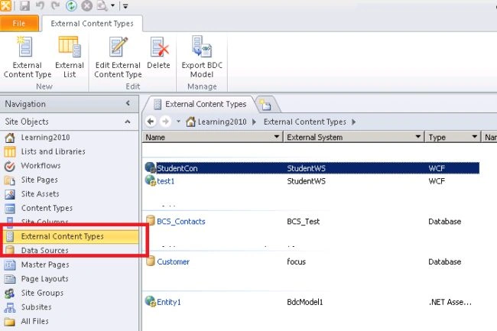Screen dimensions: 497x331
Task: Click the Master Pages icon
Action: 9,264
